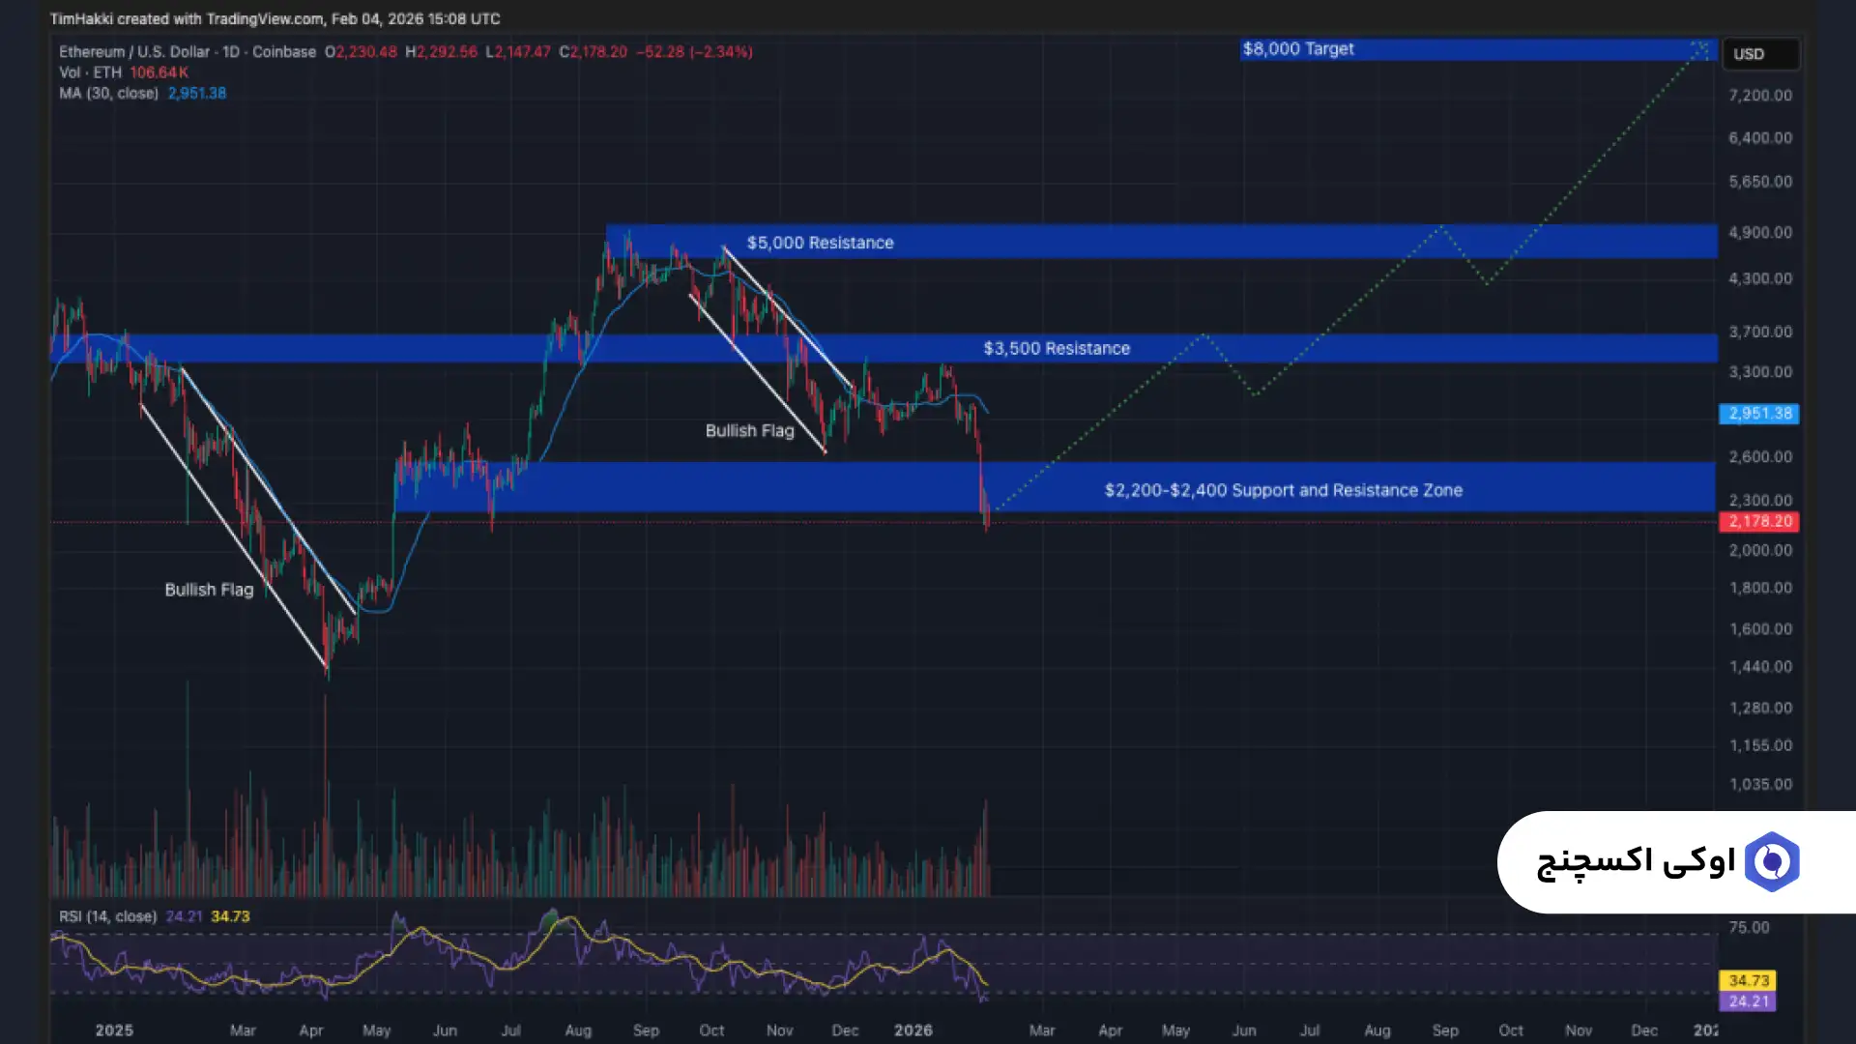Screen dimensions: 1856x1044
Task: Select the $5,000 Resistance zone label
Action: (x=820, y=243)
